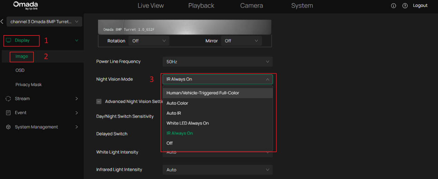
Task: Expand the Event section
Action: pyautogui.click(x=77, y=113)
